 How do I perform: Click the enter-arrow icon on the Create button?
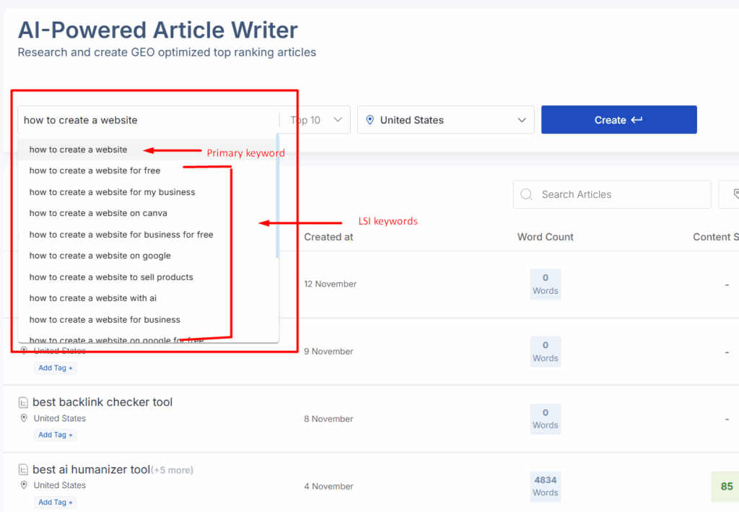[x=638, y=120]
